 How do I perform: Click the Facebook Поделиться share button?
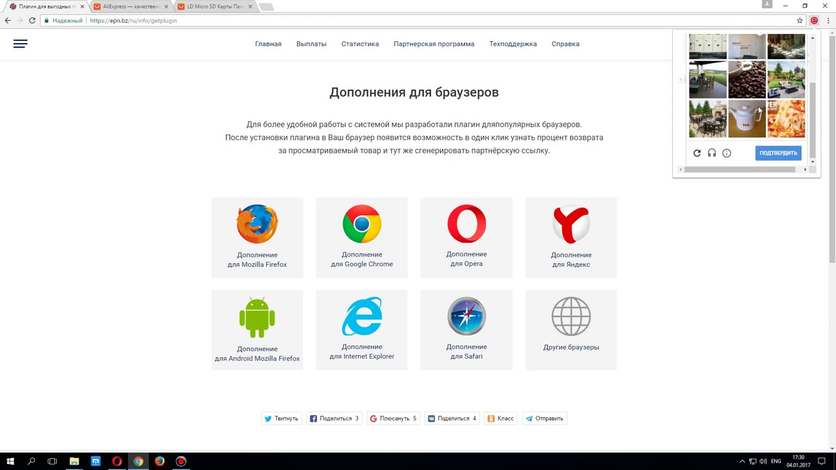tap(334, 418)
